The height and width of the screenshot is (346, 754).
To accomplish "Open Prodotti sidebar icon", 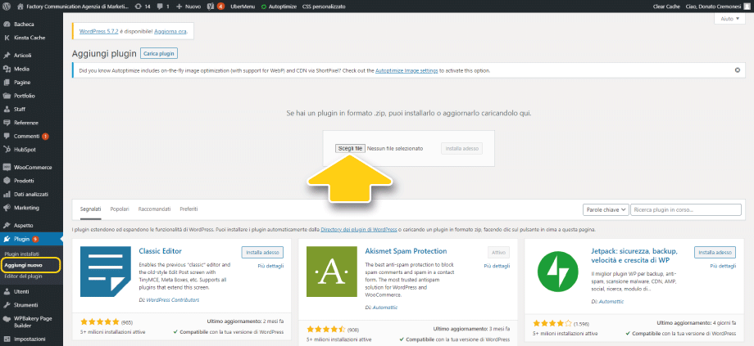I will pos(7,181).
